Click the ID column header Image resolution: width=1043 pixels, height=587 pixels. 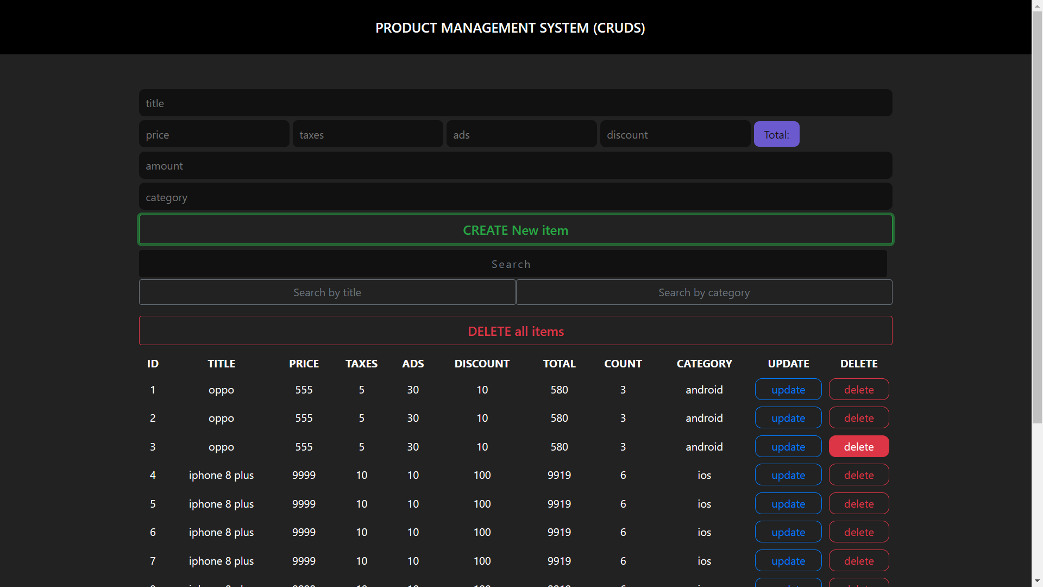153,364
